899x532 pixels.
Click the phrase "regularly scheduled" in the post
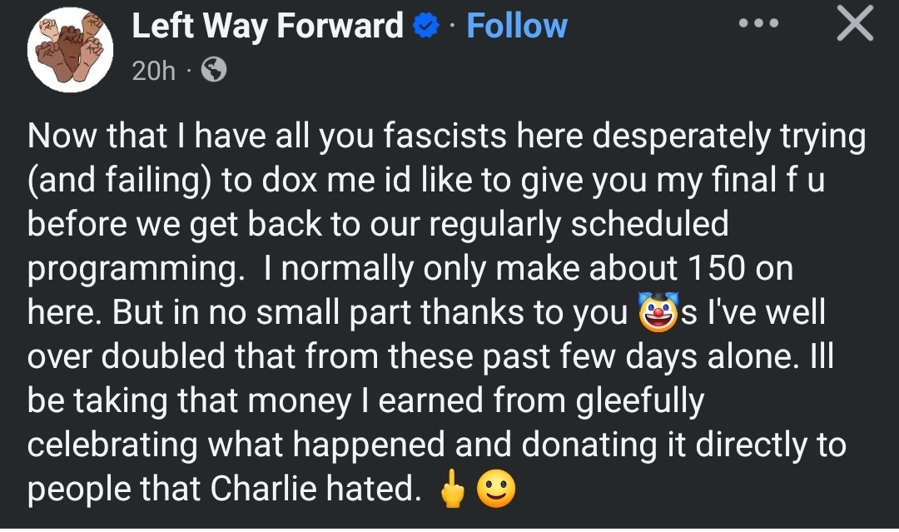click(x=579, y=224)
